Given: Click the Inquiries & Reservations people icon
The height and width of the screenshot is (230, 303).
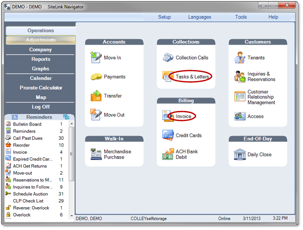Looking at the screenshot, I should [240, 76].
